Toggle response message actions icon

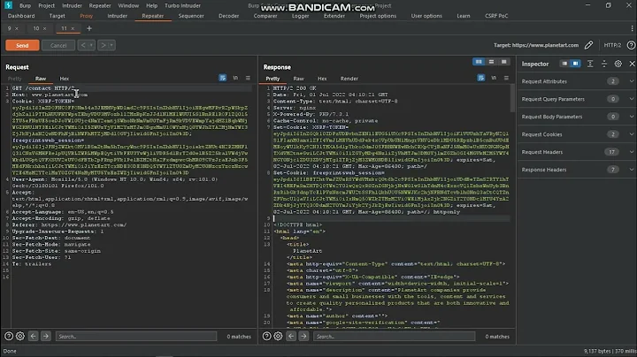pyautogui.click(x=481, y=78)
